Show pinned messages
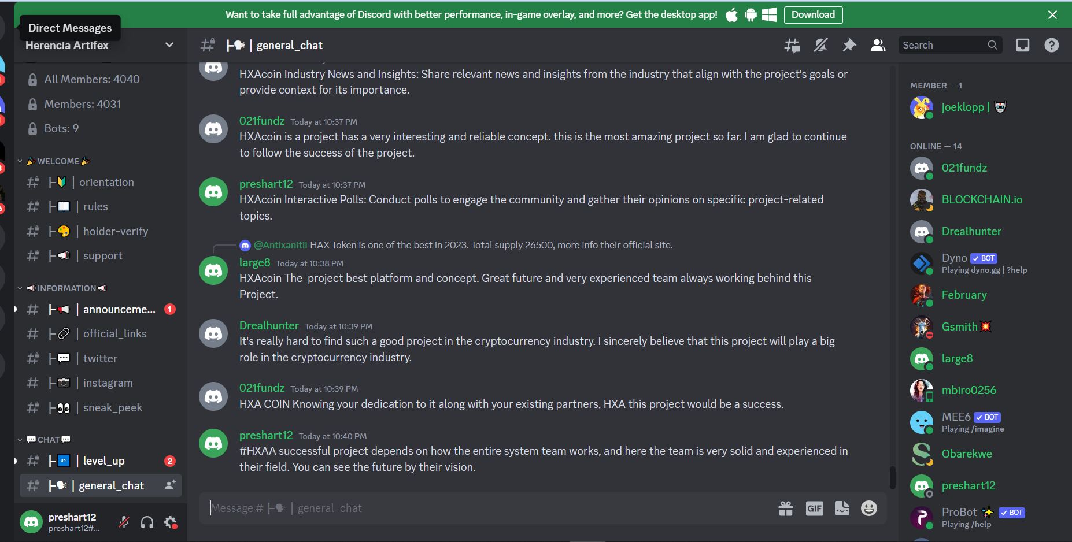This screenshot has height=542, width=1072. [x=849, y=45]
